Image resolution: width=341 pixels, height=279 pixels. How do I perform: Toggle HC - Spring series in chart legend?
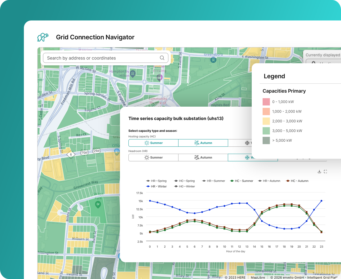[x=184, y=181]
